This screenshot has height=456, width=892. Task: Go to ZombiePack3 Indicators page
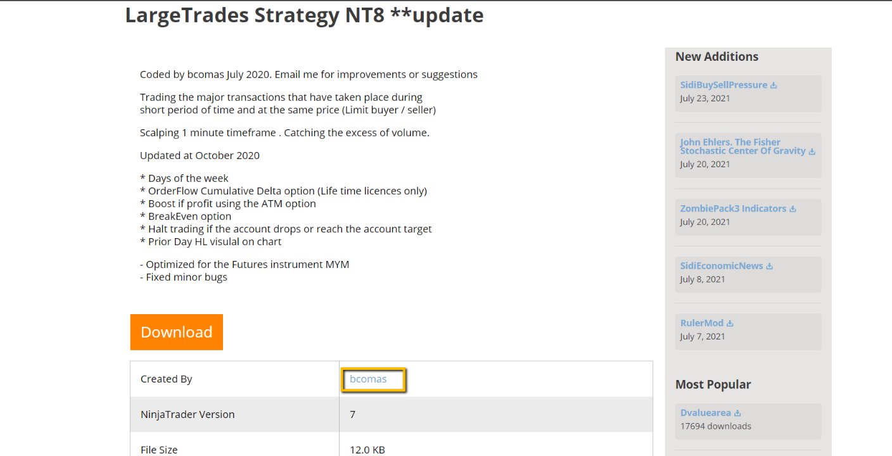(733, 208)
